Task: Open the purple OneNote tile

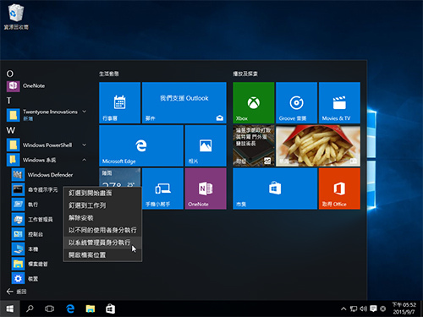Action: click(206, 189)
